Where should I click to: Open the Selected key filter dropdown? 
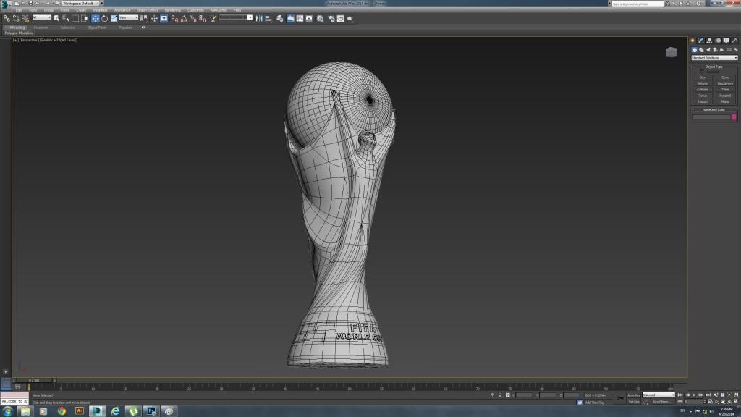tap(659, 395)
